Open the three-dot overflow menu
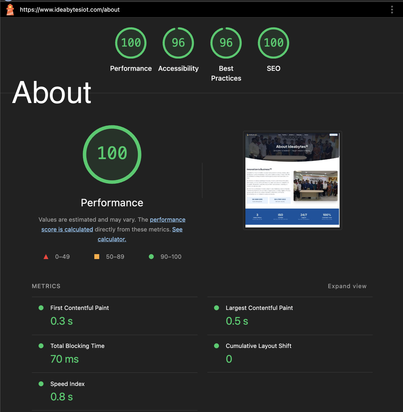Screen dimensions: 403x412 coord(392,10)
